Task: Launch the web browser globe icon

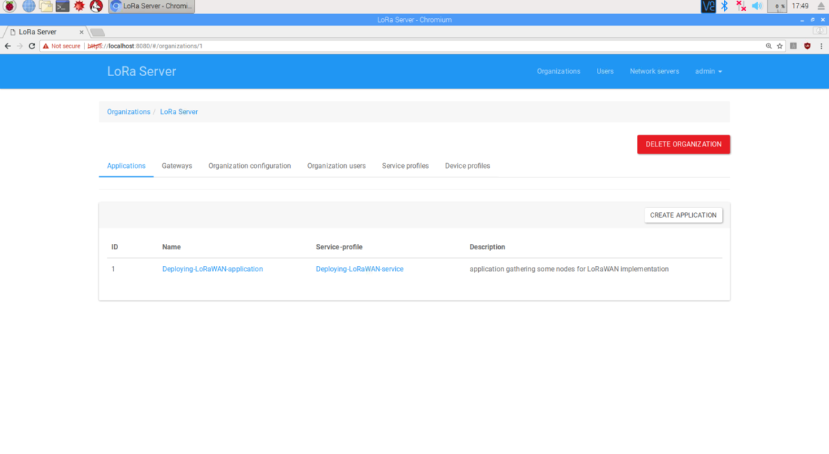Action: [x=28, y=6]
